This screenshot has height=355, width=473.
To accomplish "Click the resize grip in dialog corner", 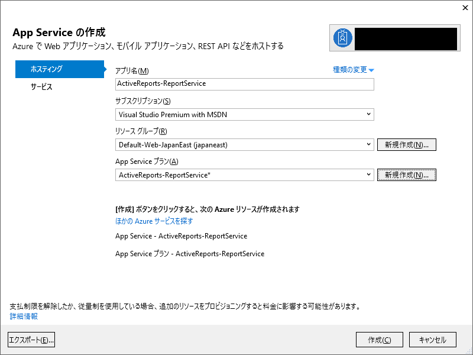I will coord(469,351).
